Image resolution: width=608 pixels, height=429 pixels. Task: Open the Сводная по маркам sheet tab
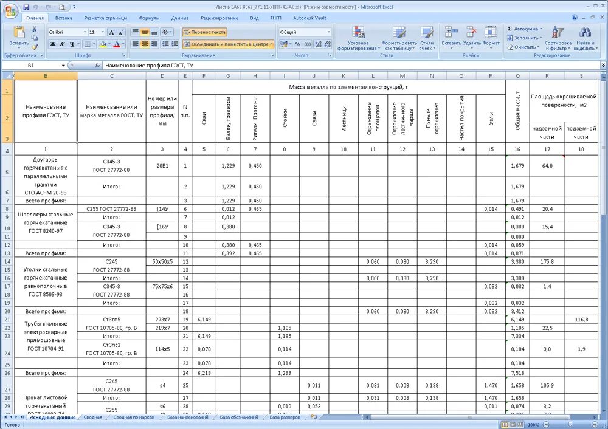(x=133, y=417)
